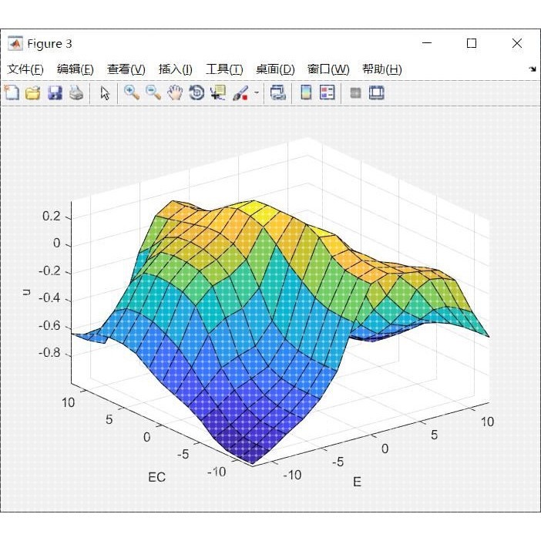Select the Brush data tool

pos(240,92)
